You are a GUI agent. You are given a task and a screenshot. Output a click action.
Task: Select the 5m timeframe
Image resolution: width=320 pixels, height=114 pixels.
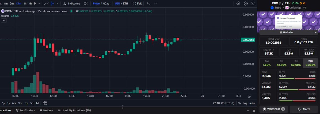12,3
